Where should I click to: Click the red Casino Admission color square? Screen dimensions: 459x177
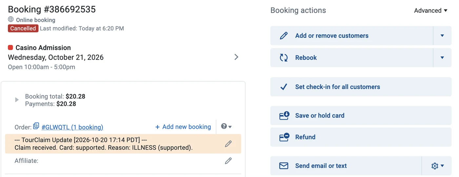10,48
